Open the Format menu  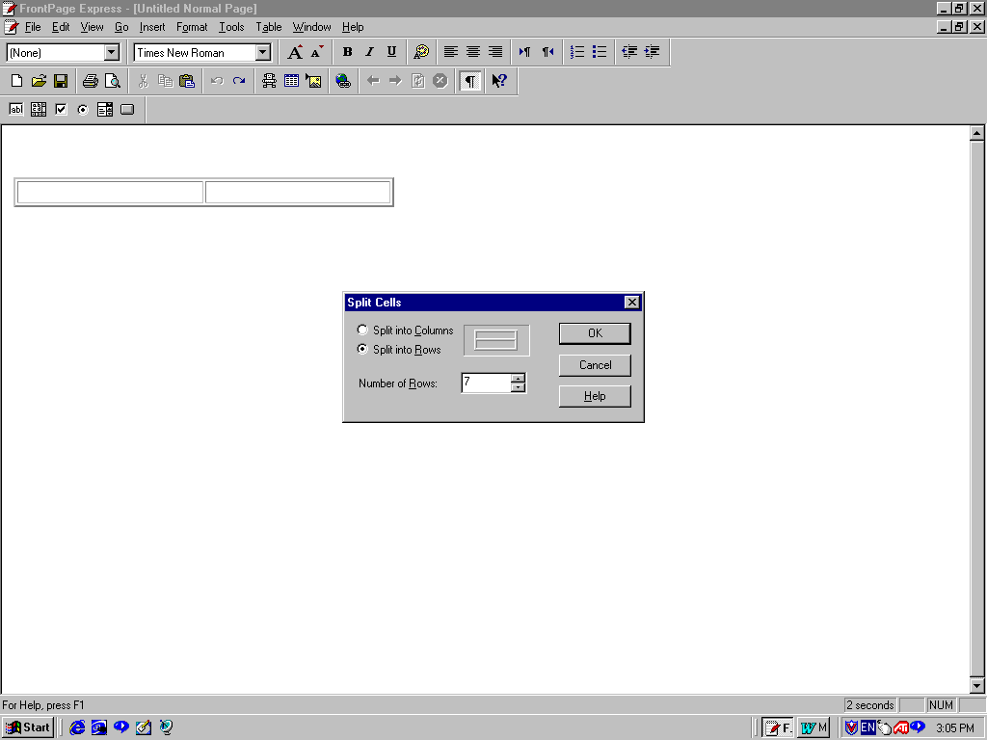pyautogui.click(x=192, y=27)
